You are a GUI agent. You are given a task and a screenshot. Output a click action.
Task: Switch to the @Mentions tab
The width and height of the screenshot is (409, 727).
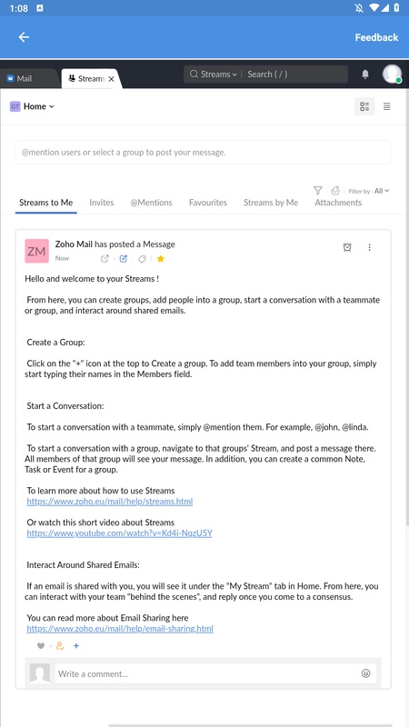click(x=151, y=203)
